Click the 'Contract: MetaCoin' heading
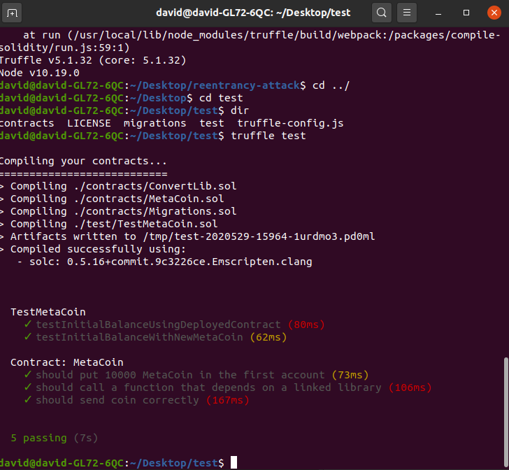The image size is (509, 470). (66, 362)
